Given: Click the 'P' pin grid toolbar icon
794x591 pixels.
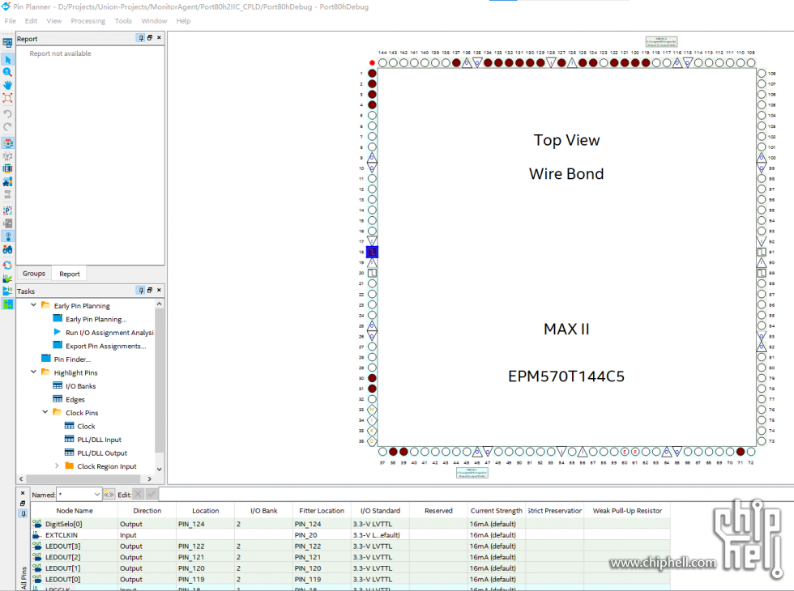Looking at the screenshot, I should [x=7, y=210].
